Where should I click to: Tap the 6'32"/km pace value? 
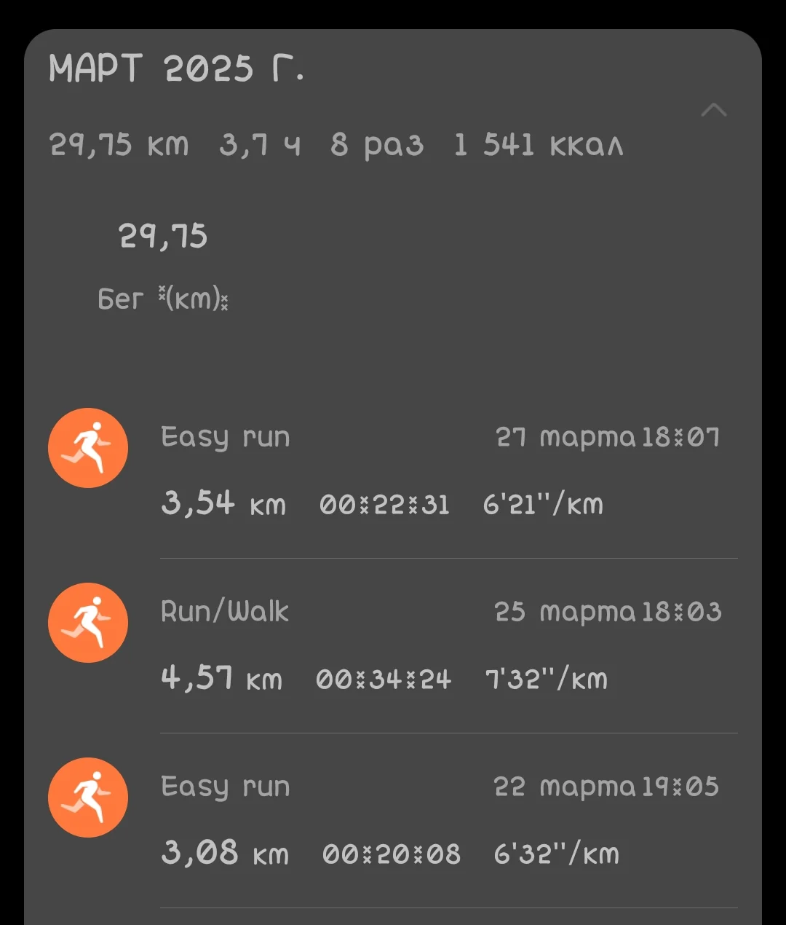click(556, 854)
